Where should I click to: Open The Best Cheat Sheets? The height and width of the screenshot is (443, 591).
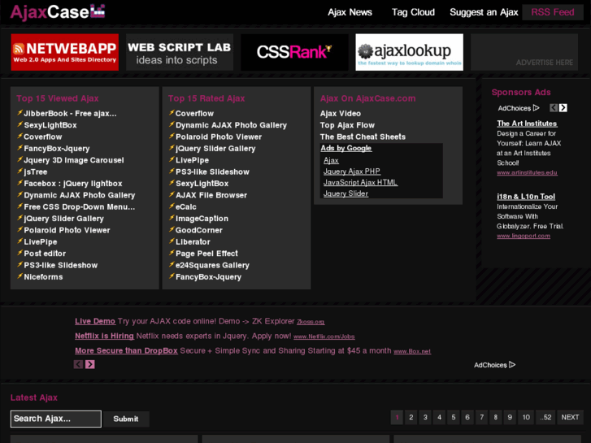point(363,137)
